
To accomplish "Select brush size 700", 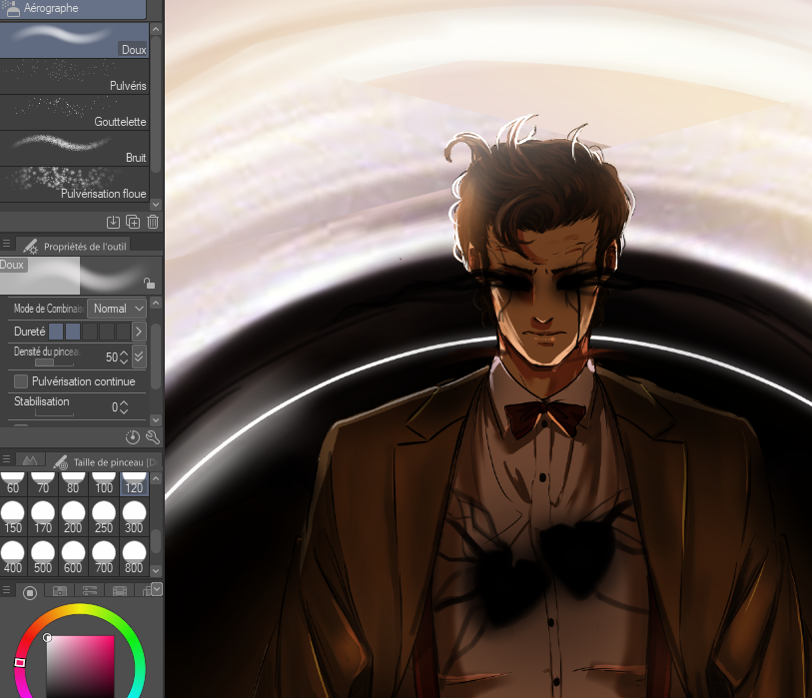I will 104,557.
